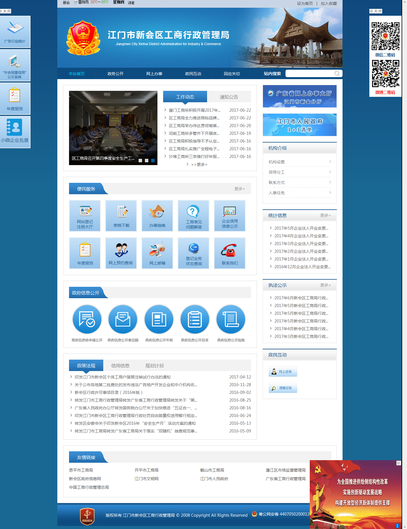Open the 政务公开 navigation menu item
The height and width of the screenshot is (529, 407).
(116, 74)
